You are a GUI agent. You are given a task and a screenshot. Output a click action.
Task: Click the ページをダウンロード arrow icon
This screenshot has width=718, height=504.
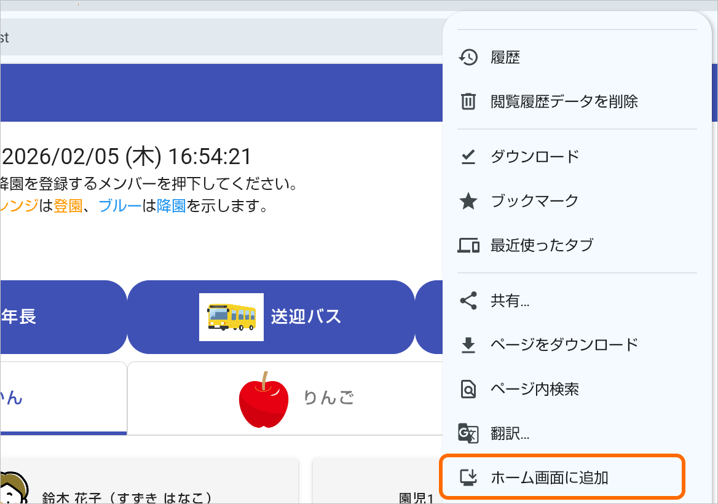(x=468, y=345)
